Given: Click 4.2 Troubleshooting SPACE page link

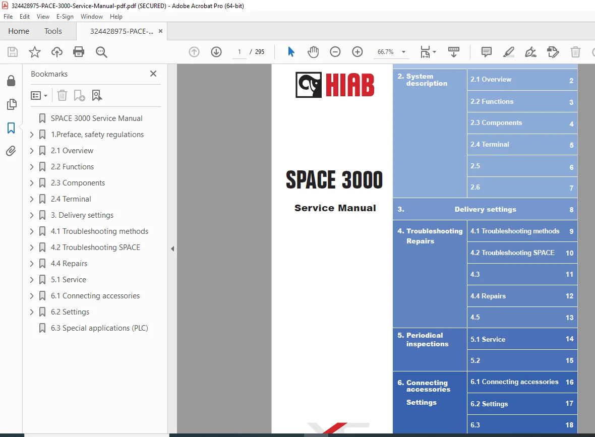Looking at the screenshot, I should pyautogui.click(x=513, y=253).
